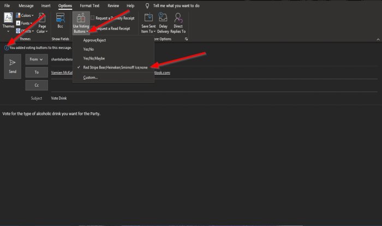
Task: Open the Page Color dropdown
Action: click(x=42, y=23)
